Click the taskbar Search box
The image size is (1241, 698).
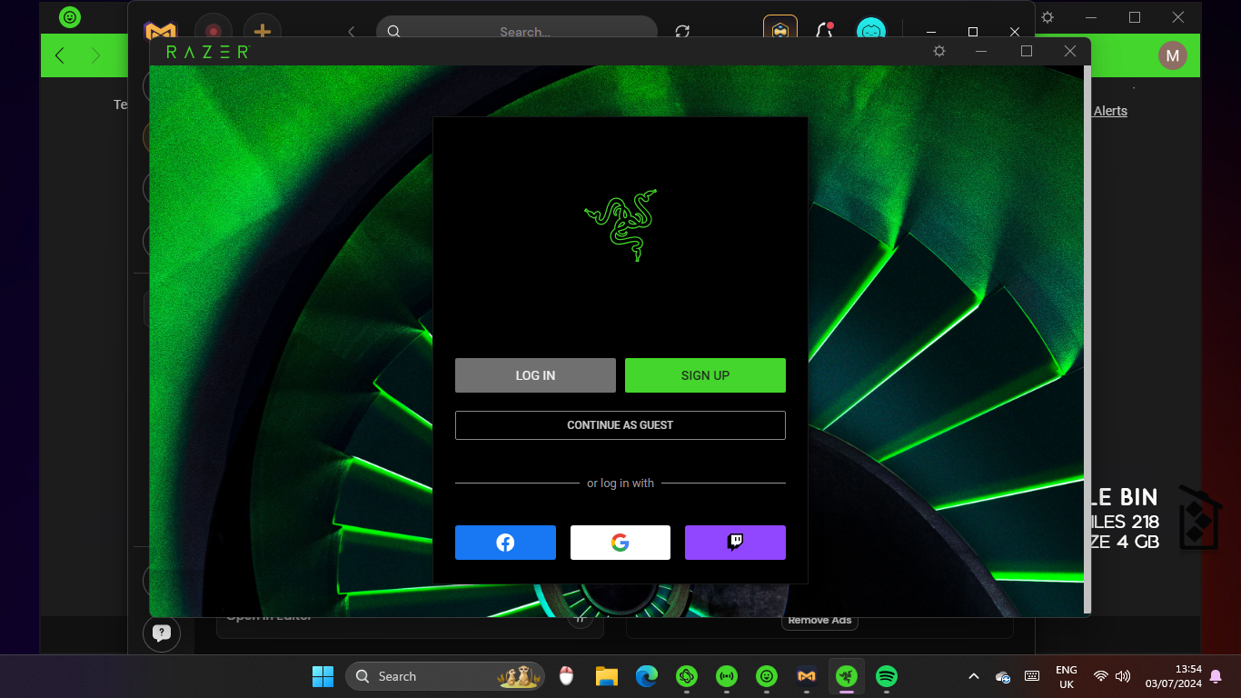point(445,676)
